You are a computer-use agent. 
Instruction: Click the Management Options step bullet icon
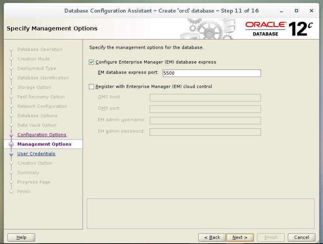click(x=11, y=145)
